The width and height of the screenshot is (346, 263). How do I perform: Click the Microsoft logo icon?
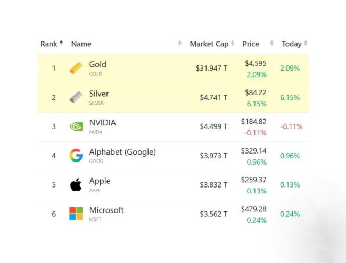pos(76,214)
